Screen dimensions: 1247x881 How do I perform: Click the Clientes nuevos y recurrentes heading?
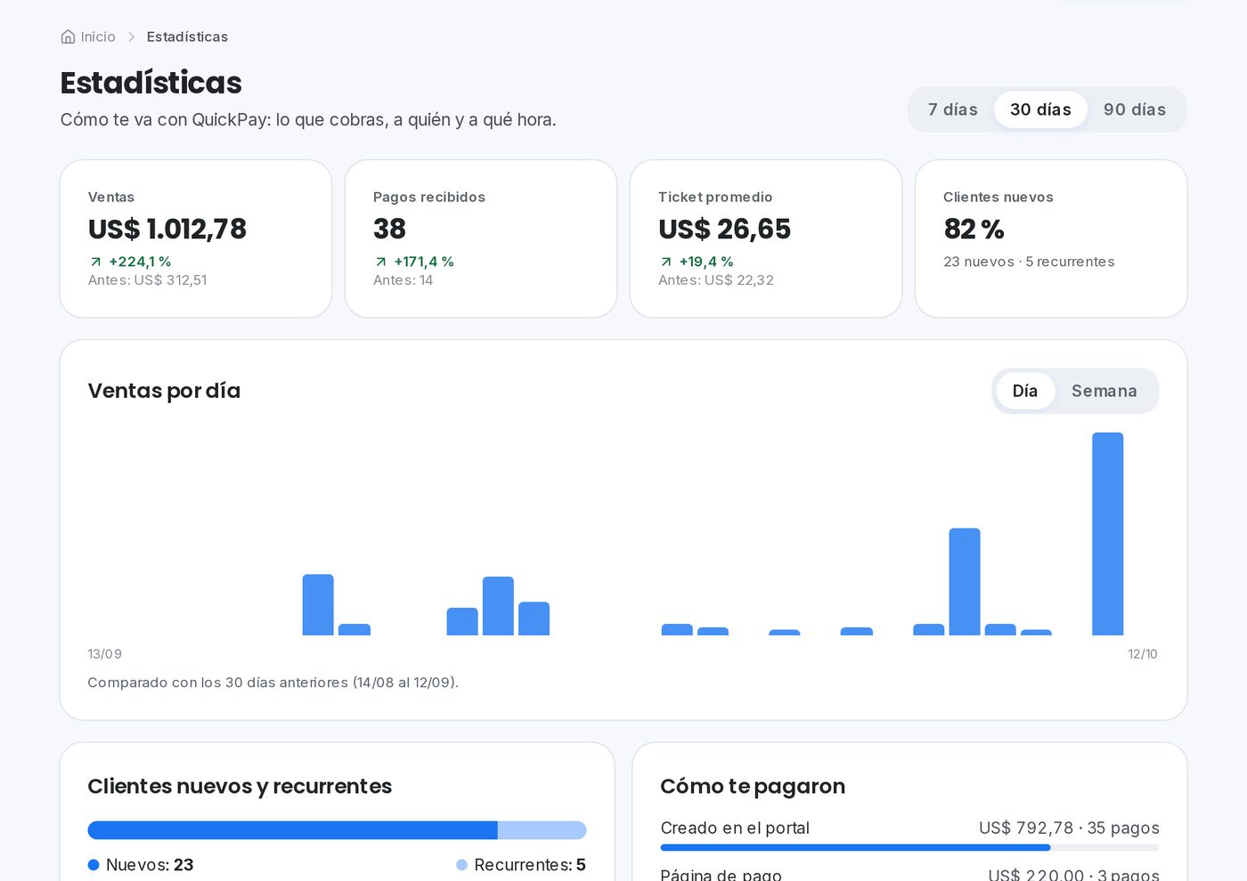point(240,787)
